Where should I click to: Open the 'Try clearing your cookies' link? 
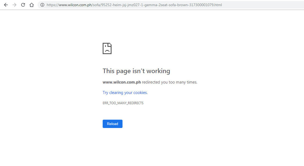click(125, 93)
